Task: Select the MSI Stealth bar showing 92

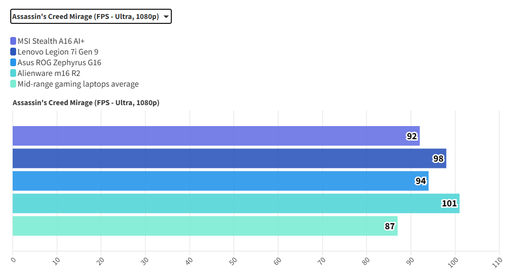Action: tap(216, 136)
